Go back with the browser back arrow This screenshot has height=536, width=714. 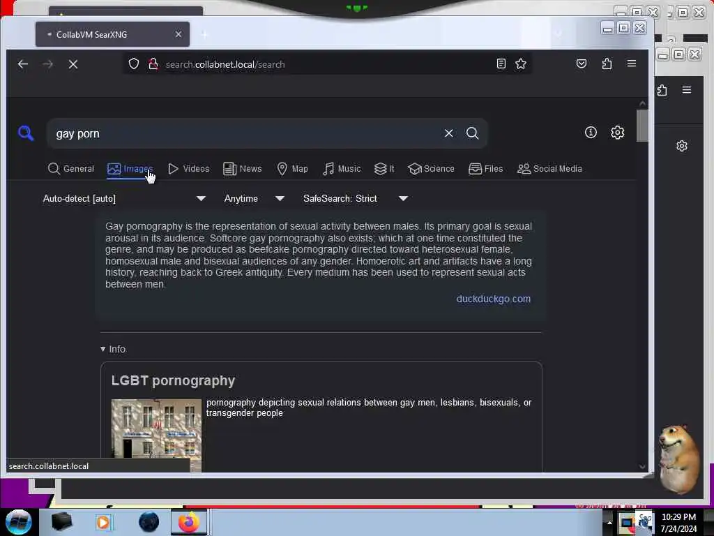point(23,64)
